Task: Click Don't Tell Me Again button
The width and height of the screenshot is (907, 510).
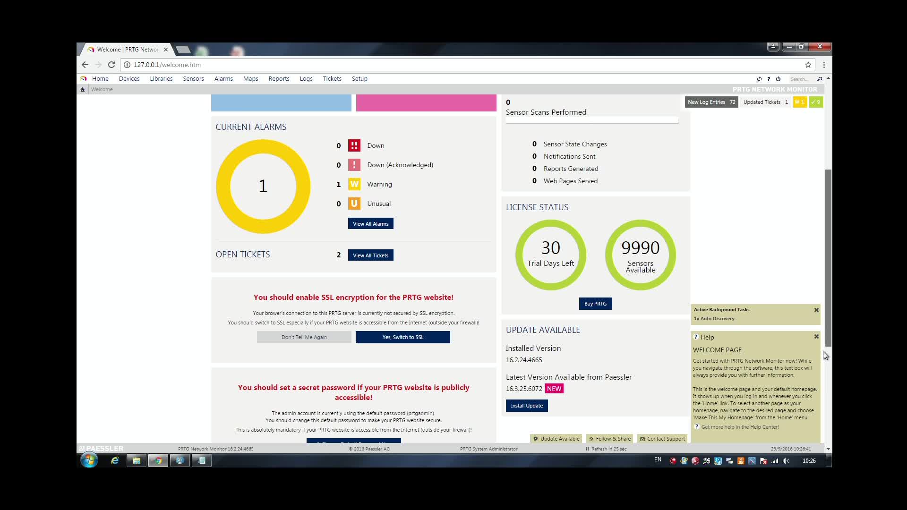Action: (304, 337)
